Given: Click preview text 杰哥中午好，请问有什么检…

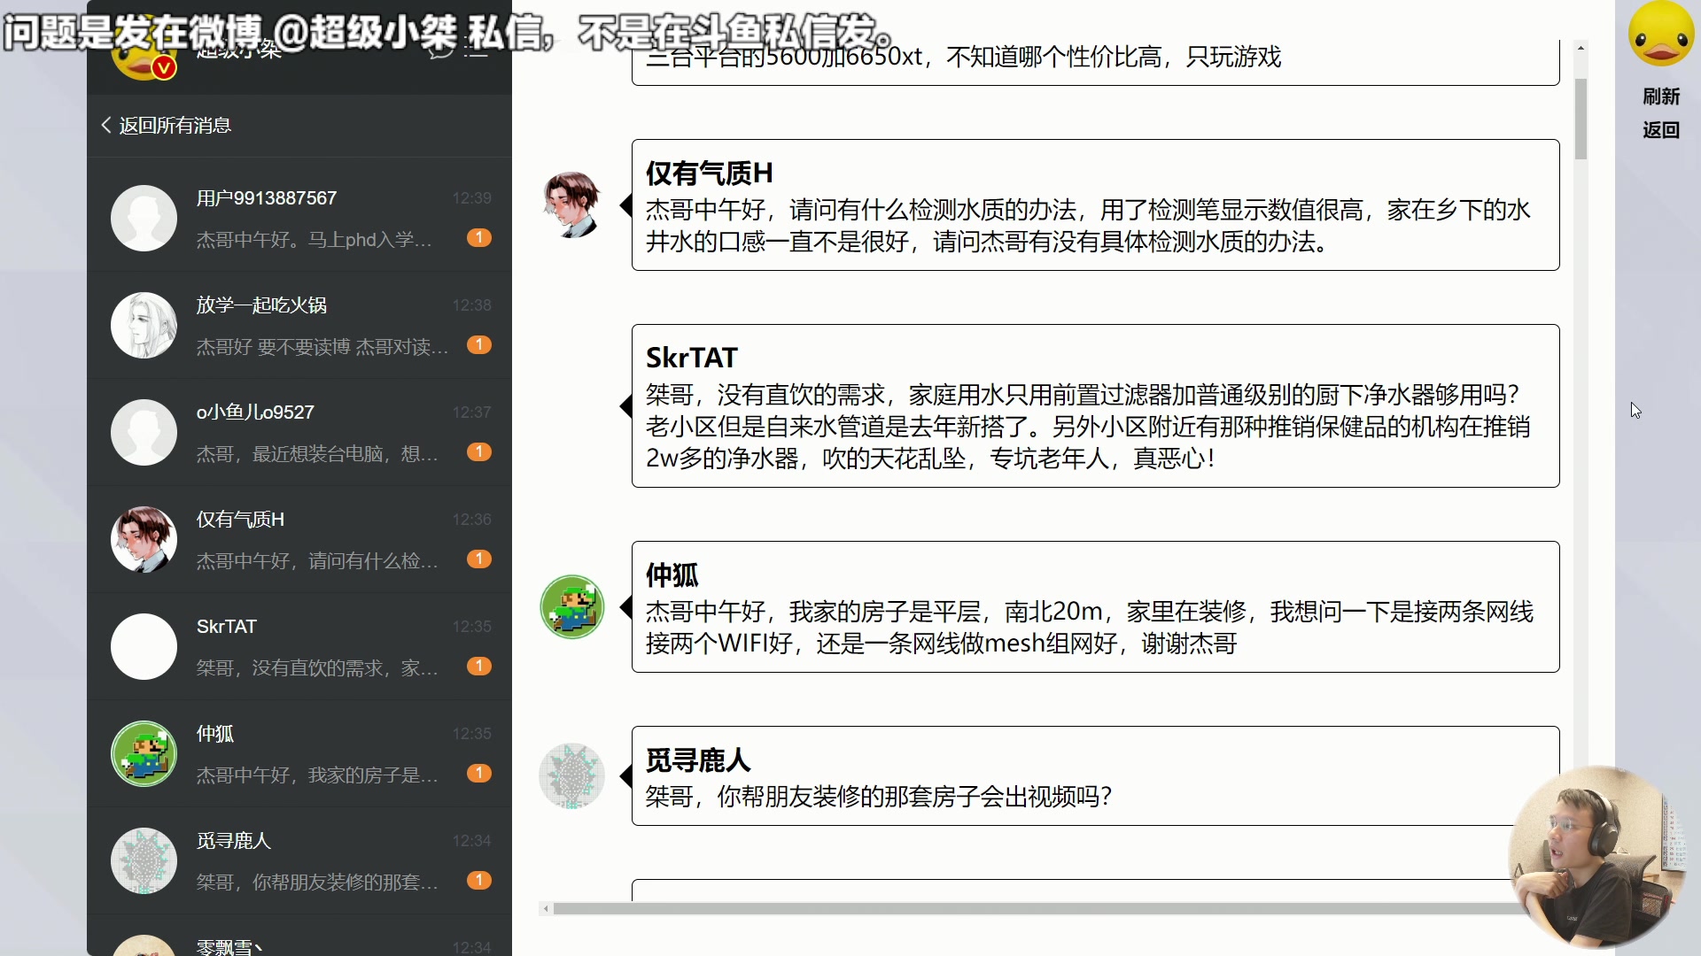Looking at the screenshot, I should coord(317,561).
